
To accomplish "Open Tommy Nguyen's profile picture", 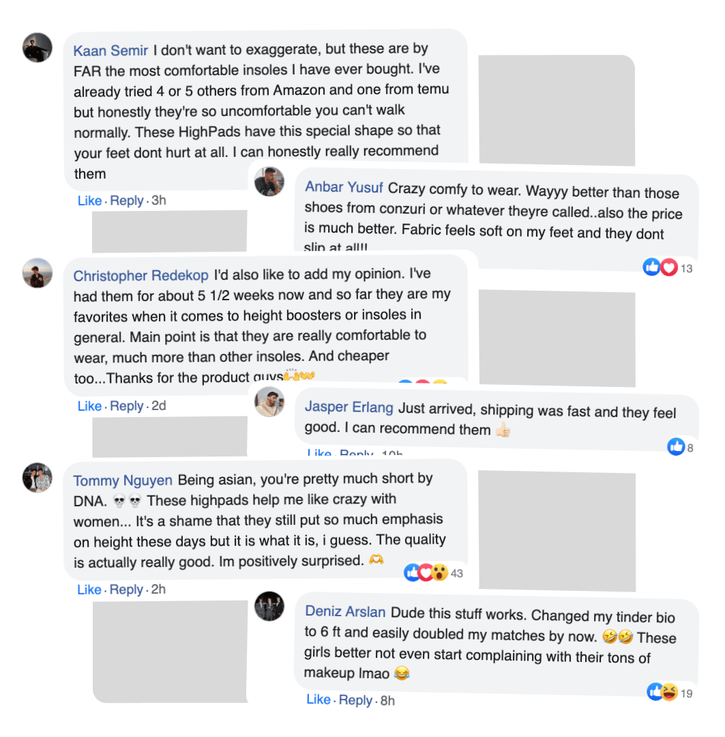I will pyautogui.click(x=38, y=477).
